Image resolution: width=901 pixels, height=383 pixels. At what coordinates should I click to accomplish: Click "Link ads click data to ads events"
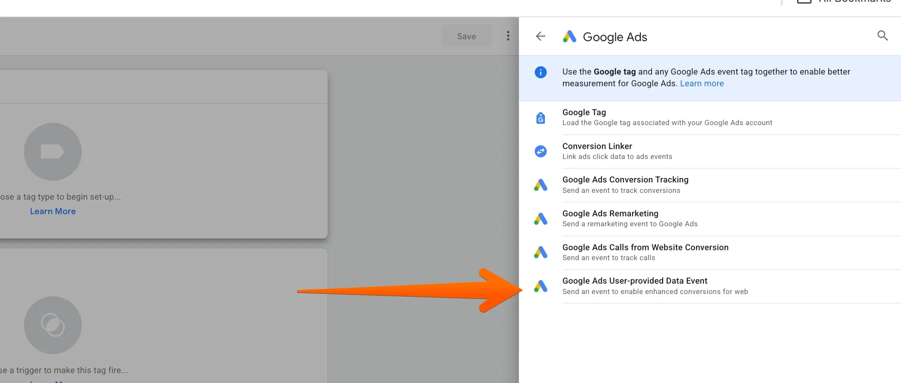(617, 157)
